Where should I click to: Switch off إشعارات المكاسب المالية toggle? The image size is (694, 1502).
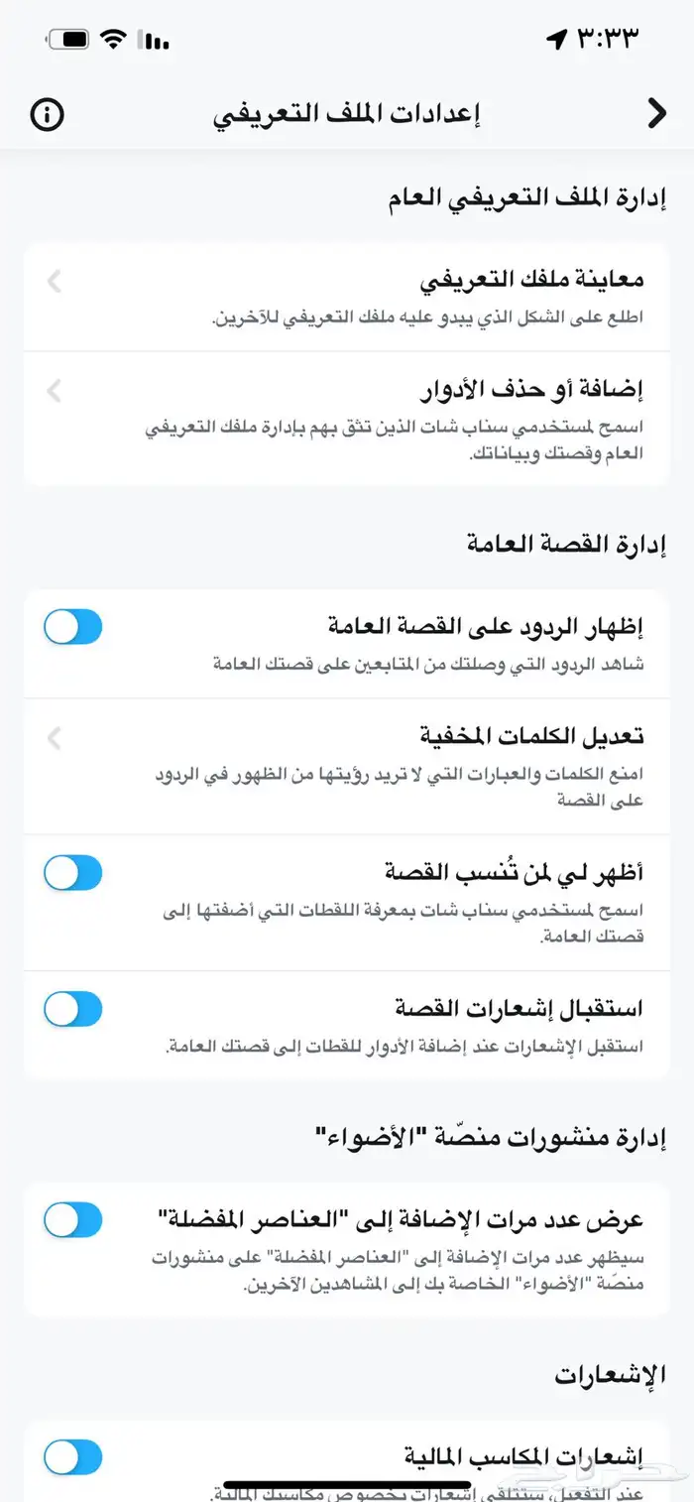coord(73,1457)
